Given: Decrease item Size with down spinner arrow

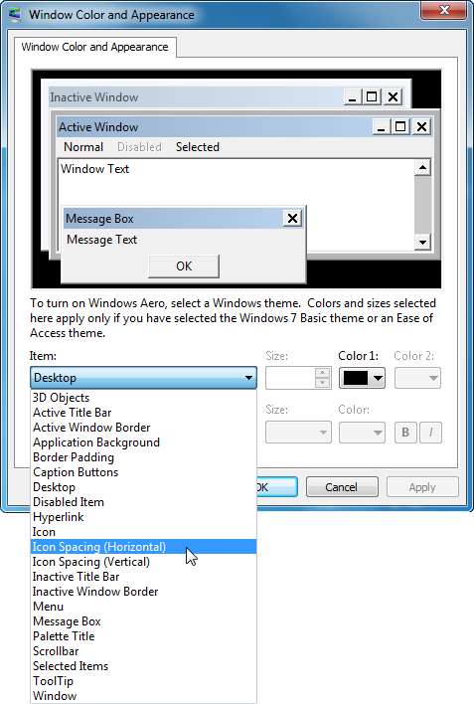Looking at the screenshot, I should (x=323, y=383).
